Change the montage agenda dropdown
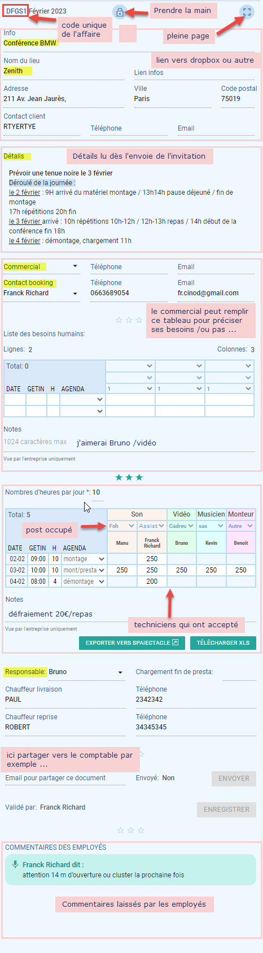This screenshot has height=953, width=263. point(84,559)
